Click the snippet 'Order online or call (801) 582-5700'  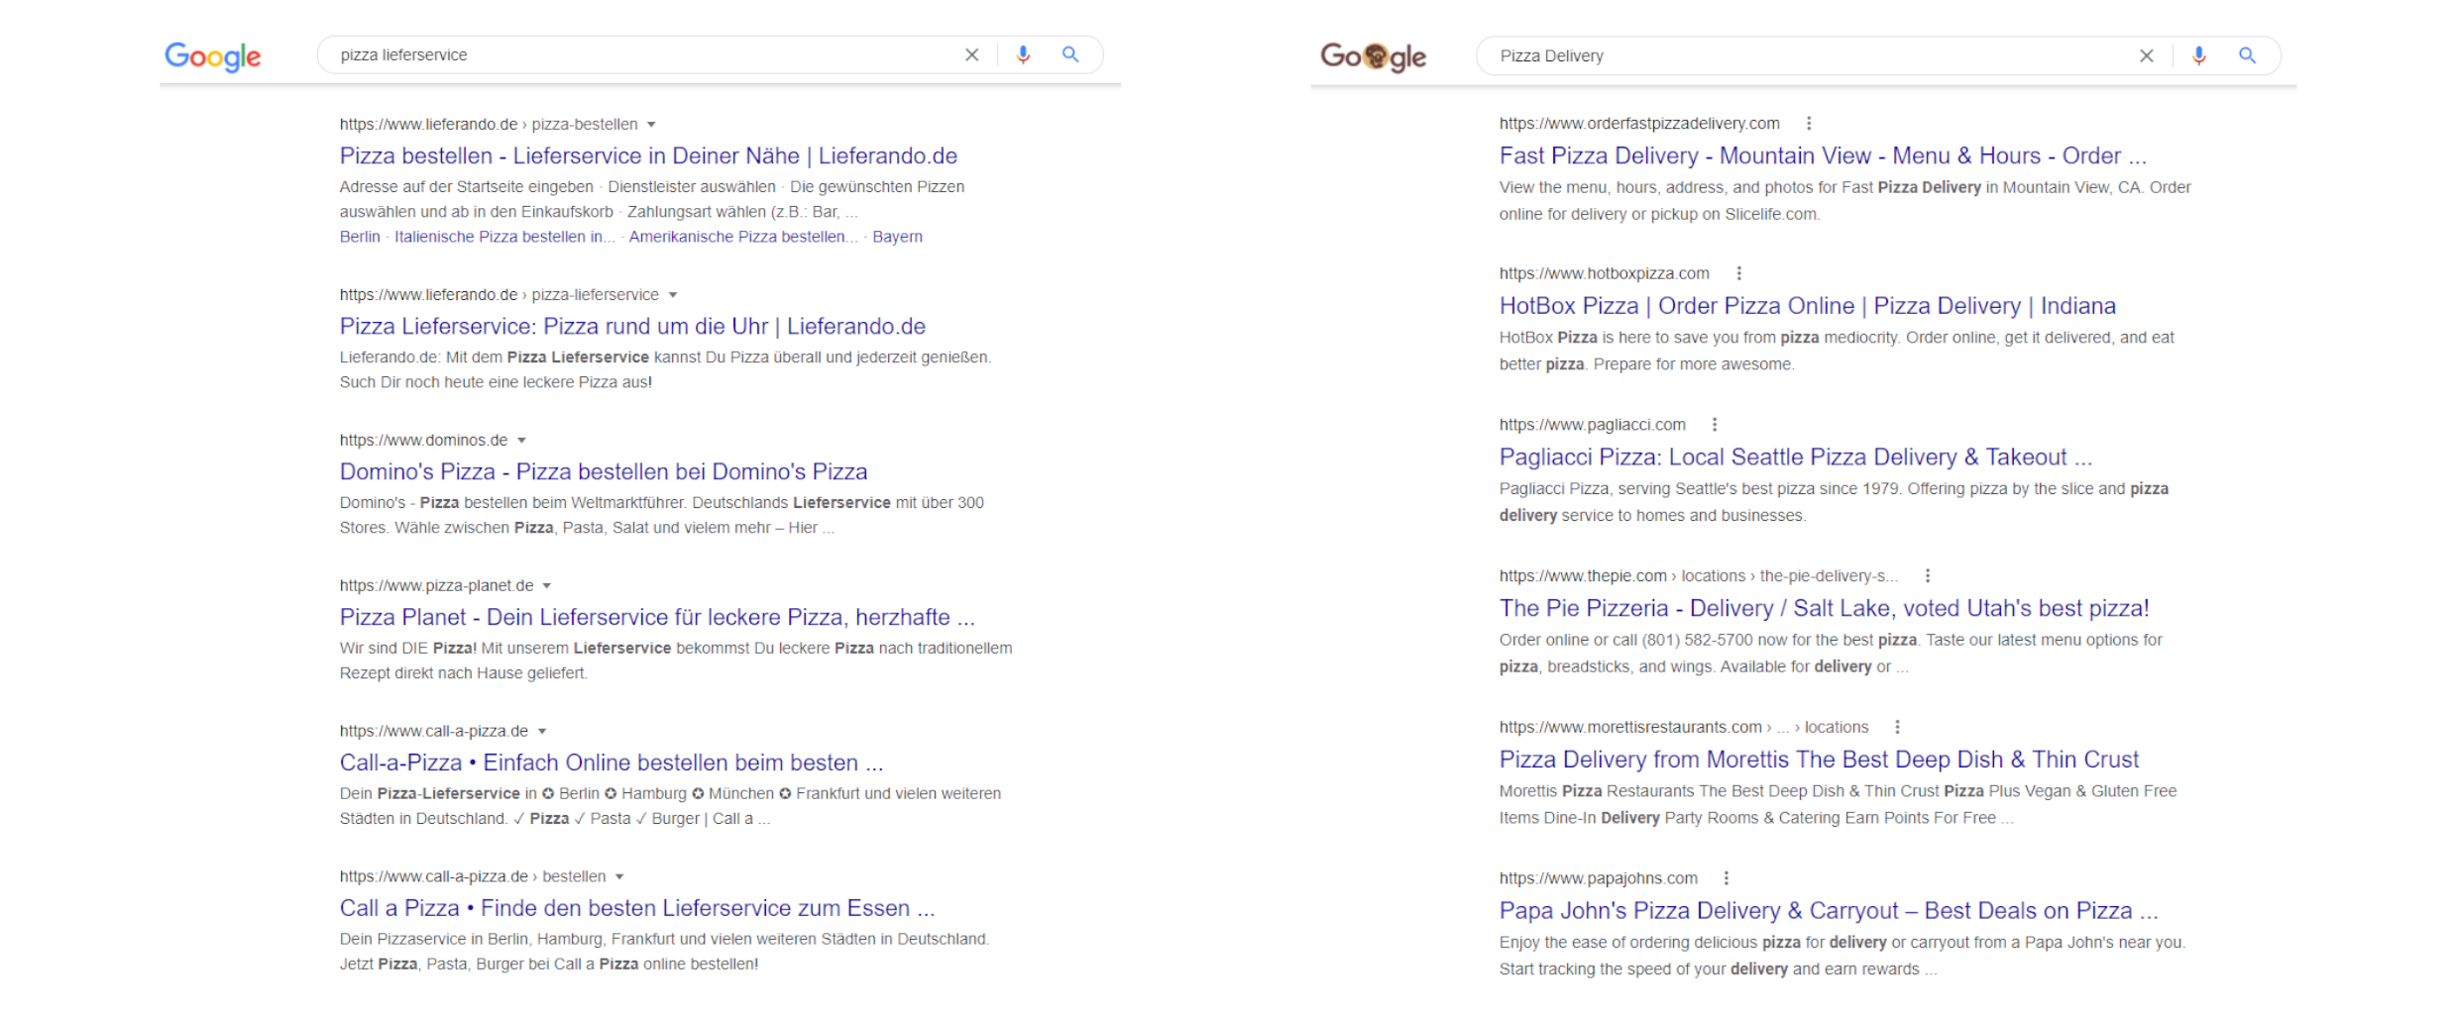[x=1831, y=654]
